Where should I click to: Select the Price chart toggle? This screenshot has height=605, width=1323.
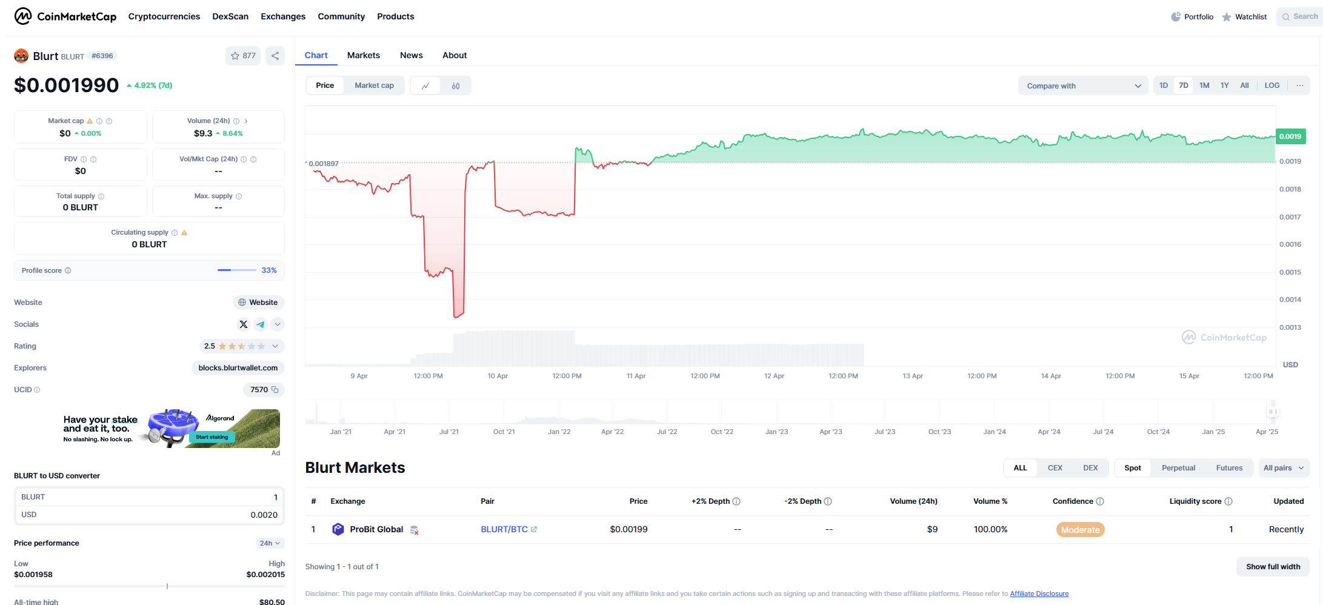325,85
